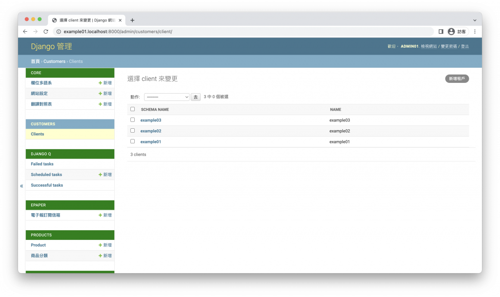This screenshot has width=500, height=297.
Task: Open the example01 schema link
Action: 151,142
